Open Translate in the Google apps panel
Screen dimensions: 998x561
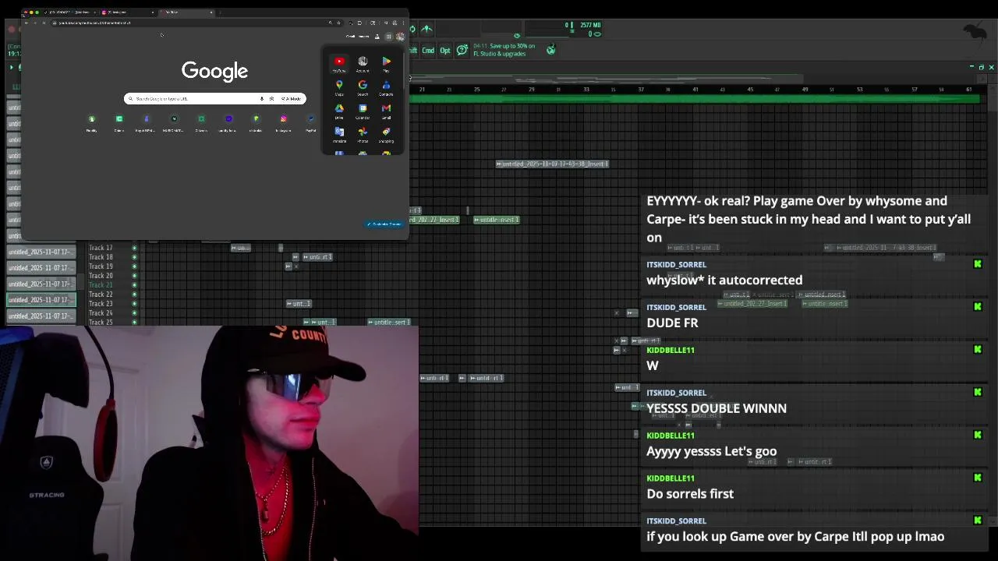(339, 134)
